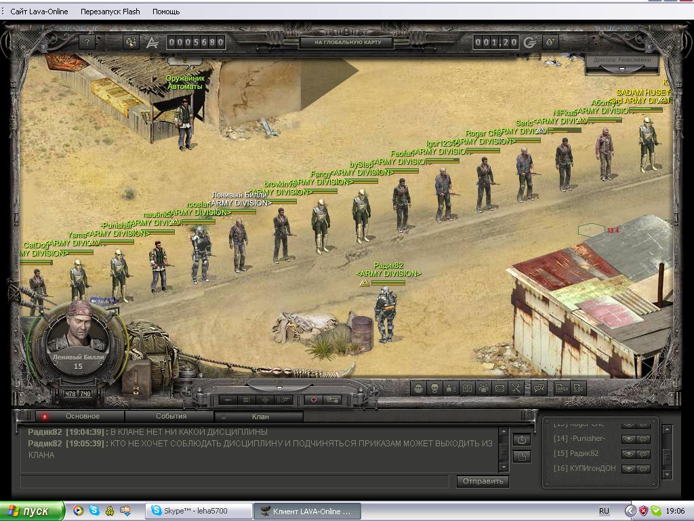Select the burst fire slot in quick panel

tap(283, 400)
